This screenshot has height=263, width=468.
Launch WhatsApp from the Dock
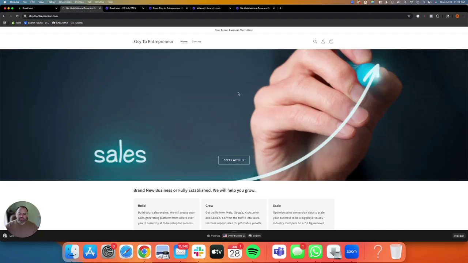coord(316,251)
